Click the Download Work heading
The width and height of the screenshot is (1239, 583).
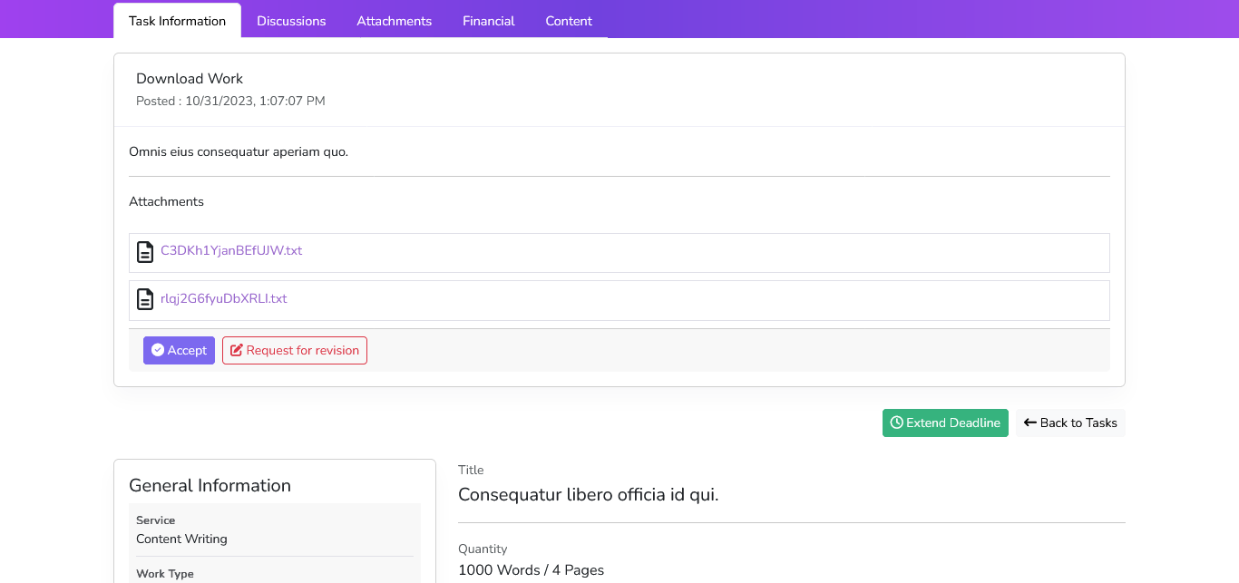click(190, 79)
